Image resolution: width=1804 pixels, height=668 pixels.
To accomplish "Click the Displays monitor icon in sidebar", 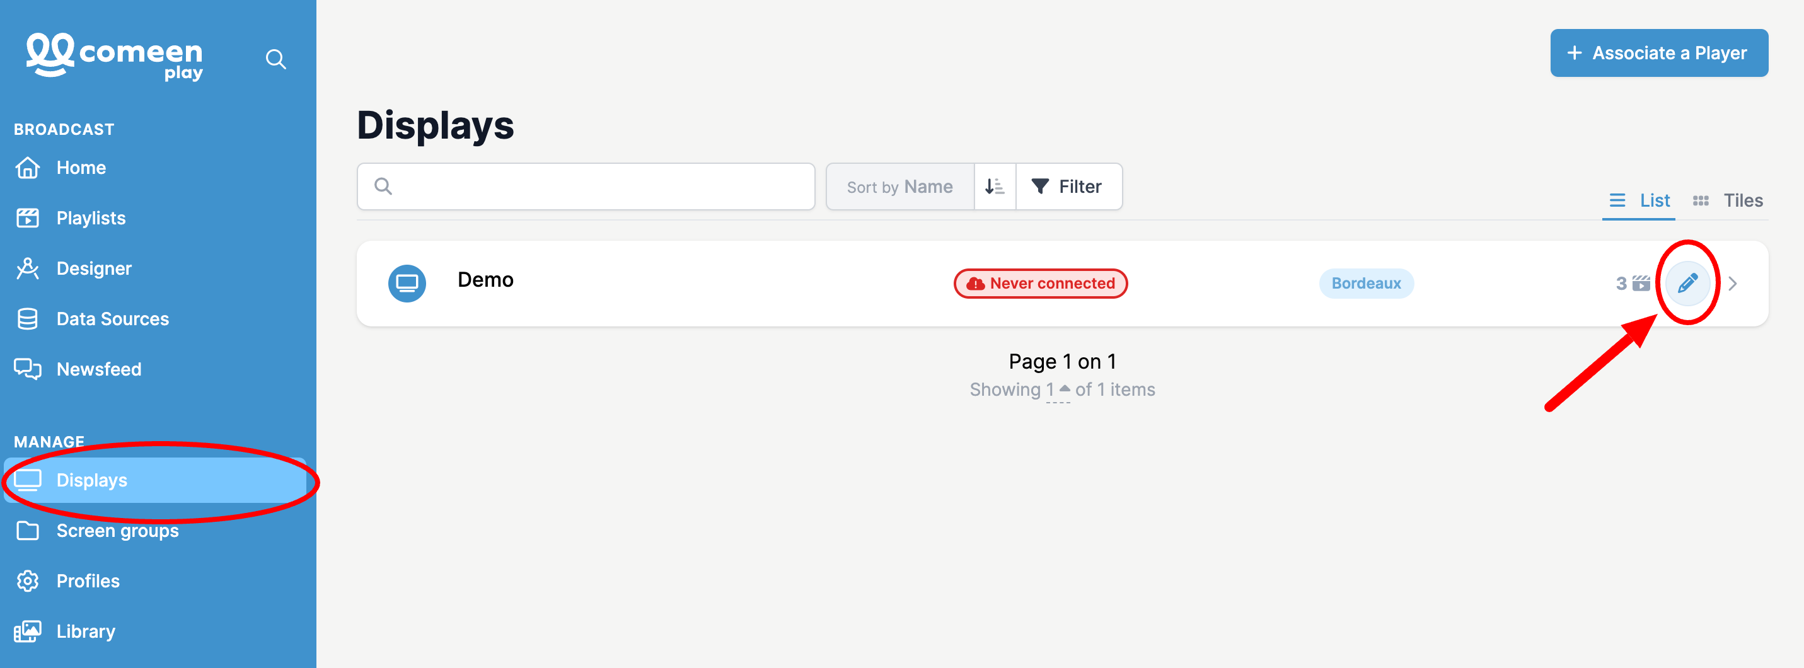I will [x=28, y=480].
